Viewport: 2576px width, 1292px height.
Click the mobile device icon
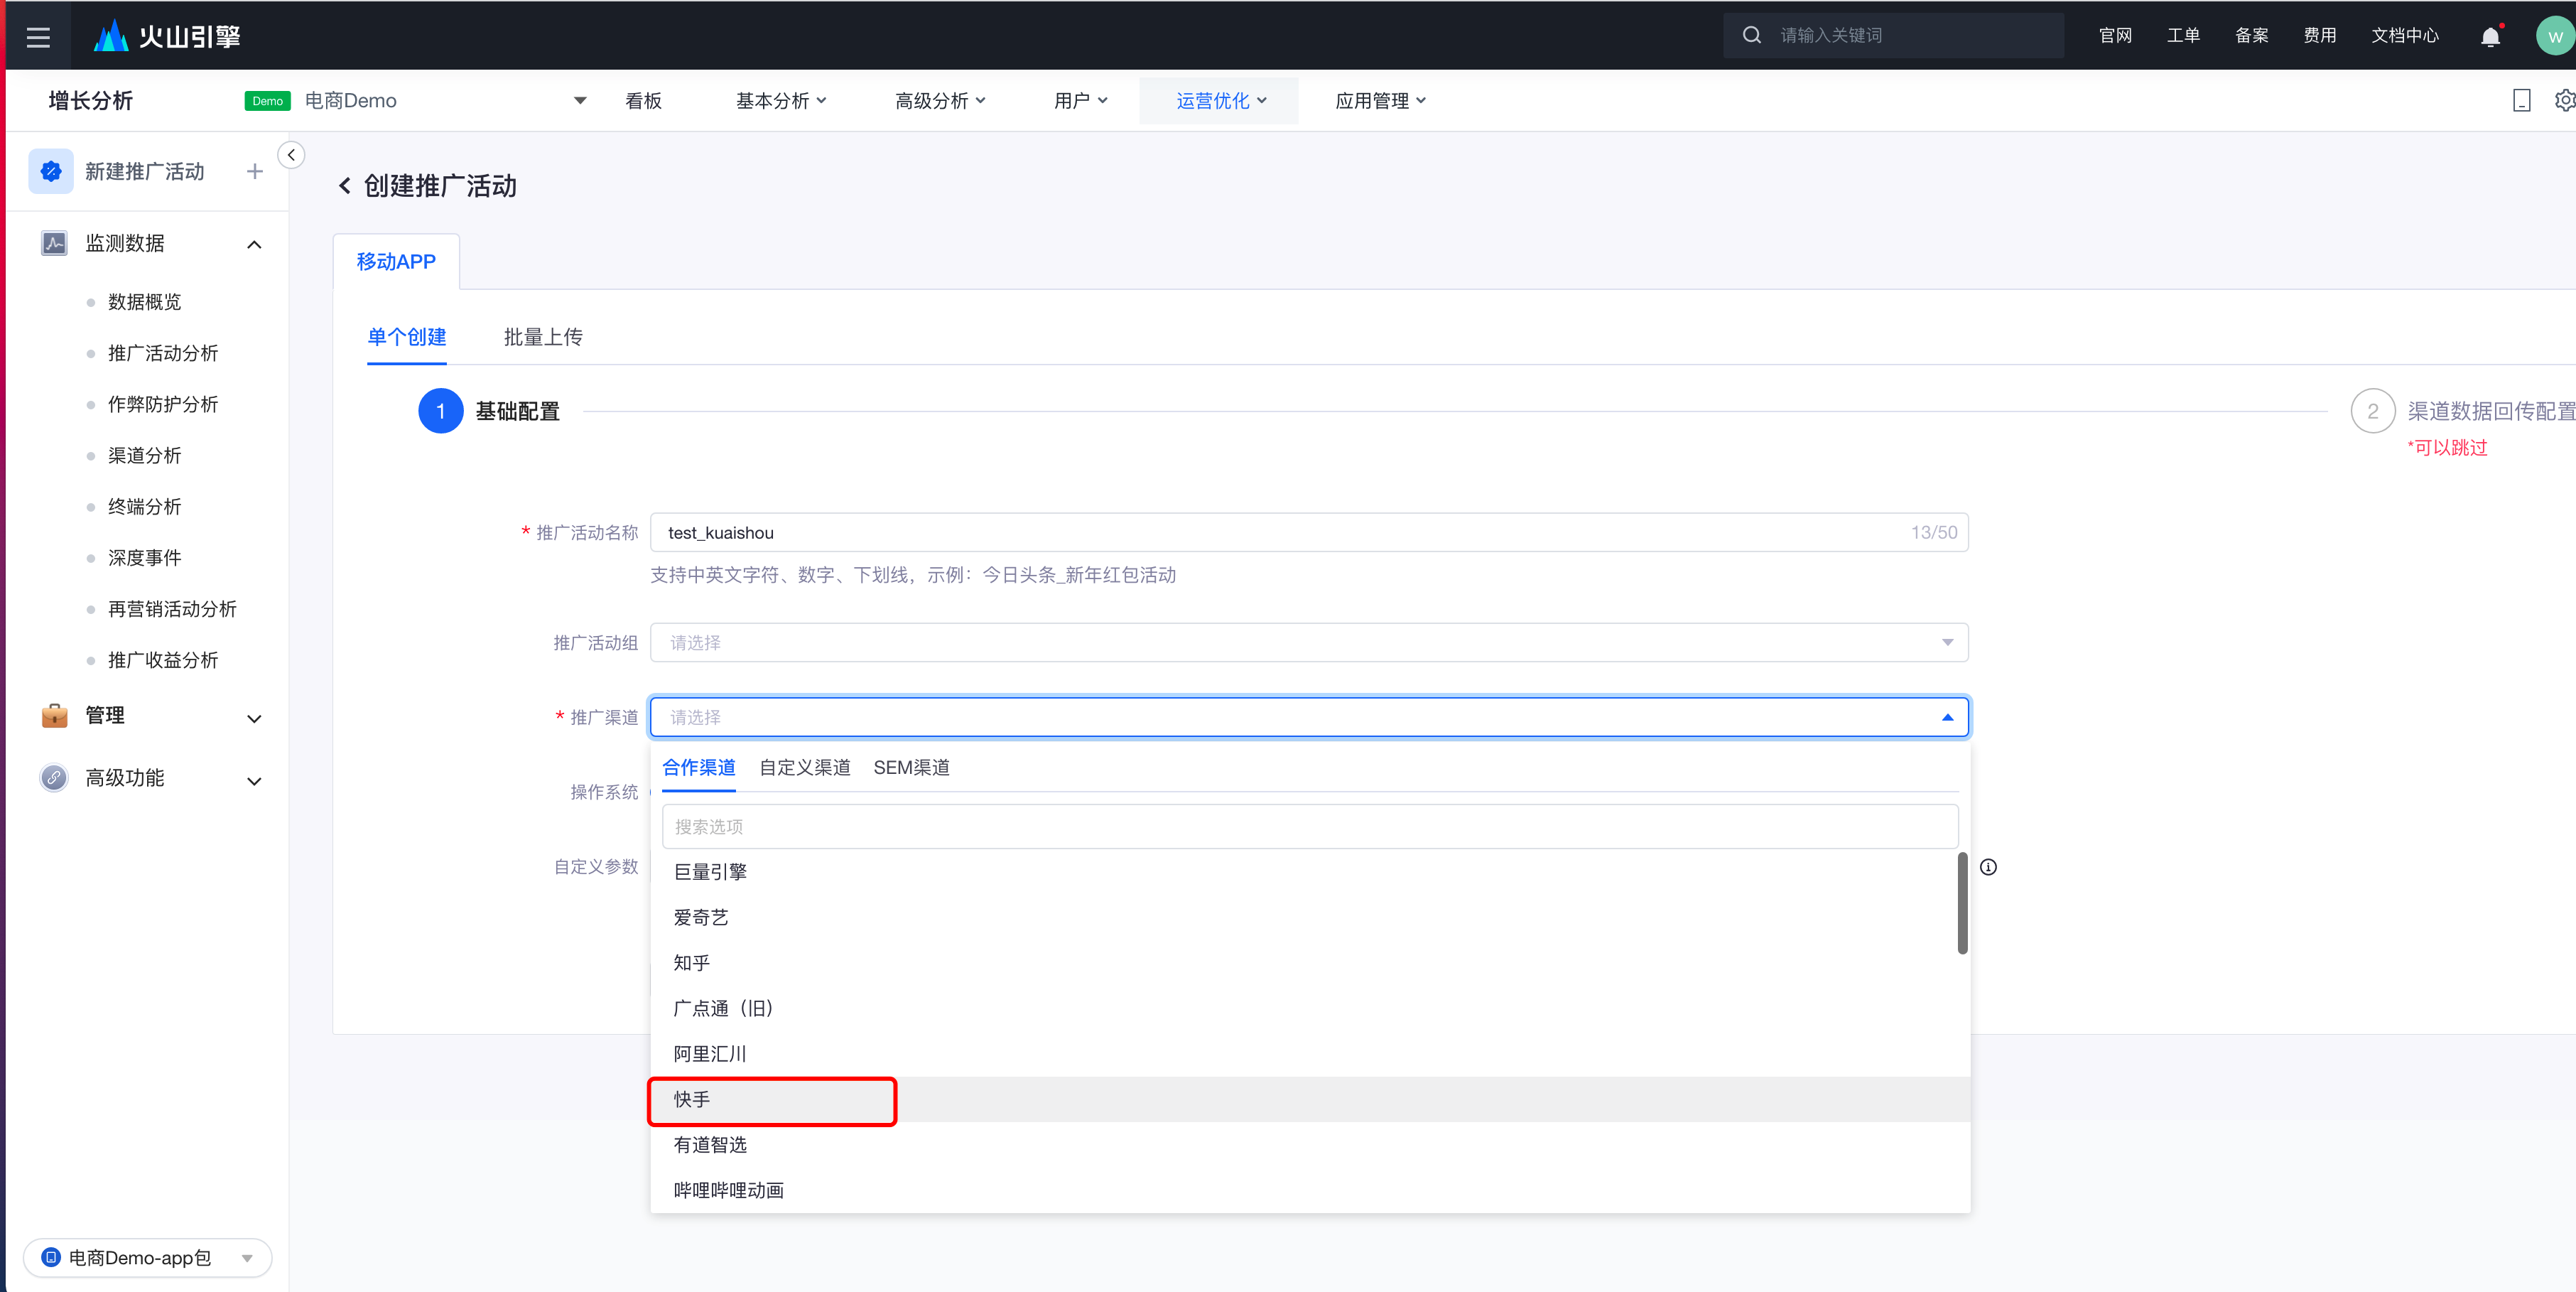coord(2521,100)
